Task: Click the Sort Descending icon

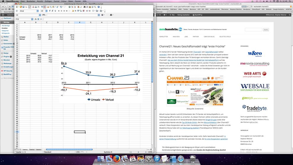Action: (75, 7)
